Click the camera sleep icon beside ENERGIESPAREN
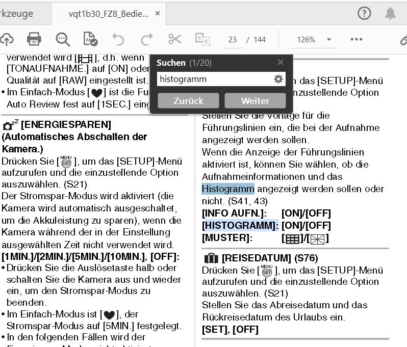The image size is (407, 347). click(10, 125)
